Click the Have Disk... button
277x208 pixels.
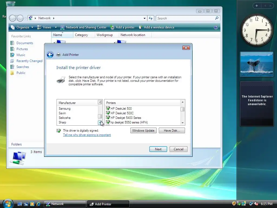[x=172, y=131]
